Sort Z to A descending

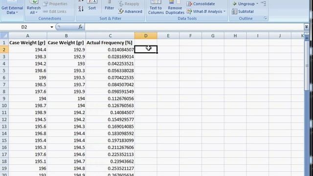81,9
